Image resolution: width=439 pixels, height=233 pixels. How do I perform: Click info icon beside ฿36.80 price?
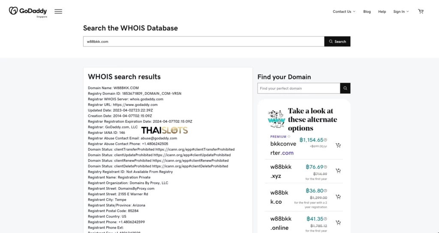point(325,191)
